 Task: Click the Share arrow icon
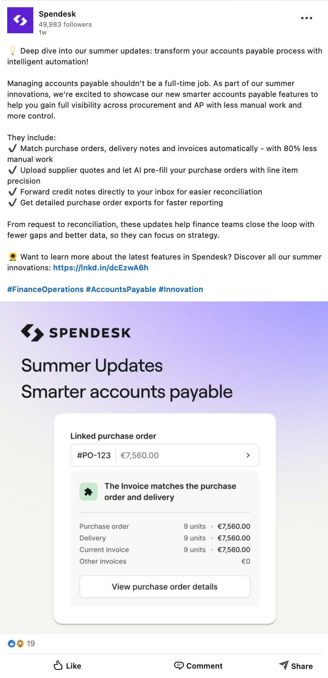click(284, 665)
